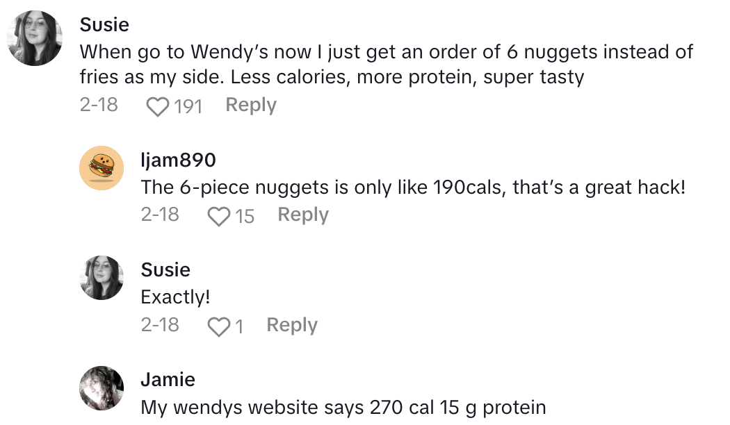
Task: Tap the heart on ljam890's comment
Action: point(219,216)
